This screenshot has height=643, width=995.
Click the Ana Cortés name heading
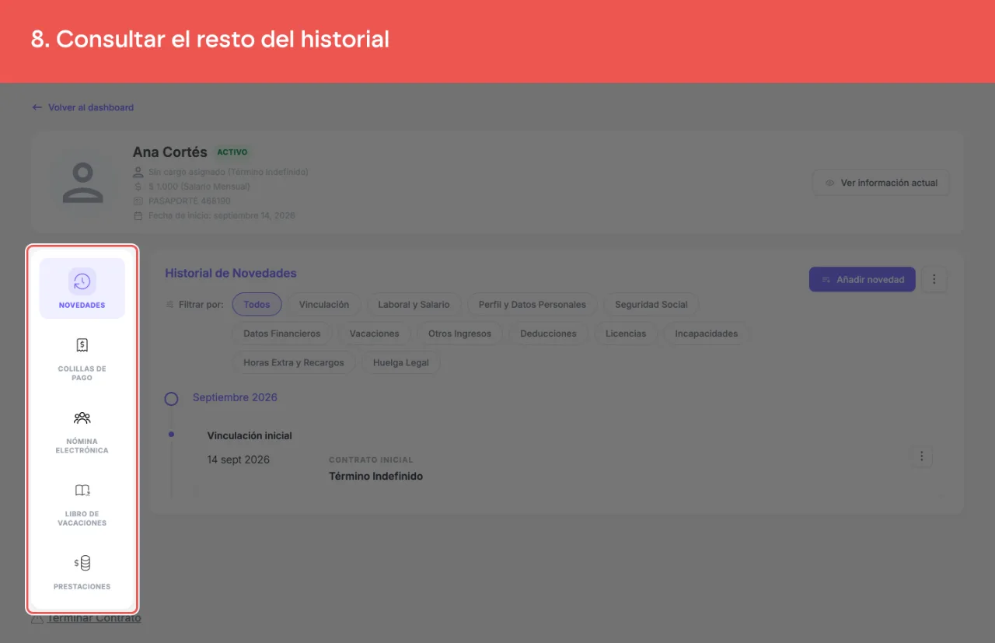(x=170, y=152)
